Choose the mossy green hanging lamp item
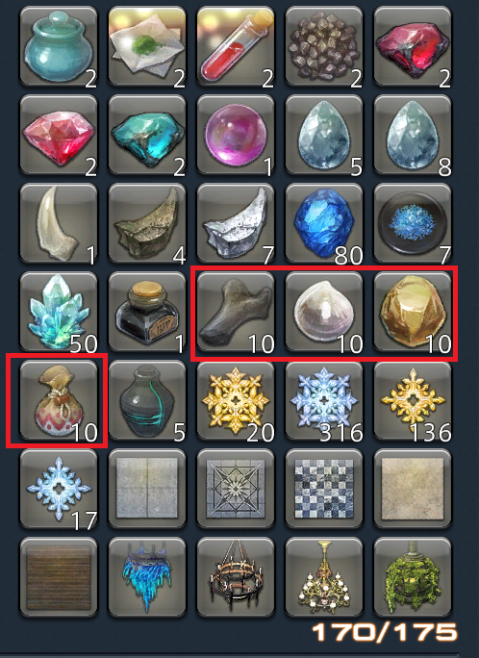Screen dimensions: 479x658 pyautogui.click(x=413, y=577)
